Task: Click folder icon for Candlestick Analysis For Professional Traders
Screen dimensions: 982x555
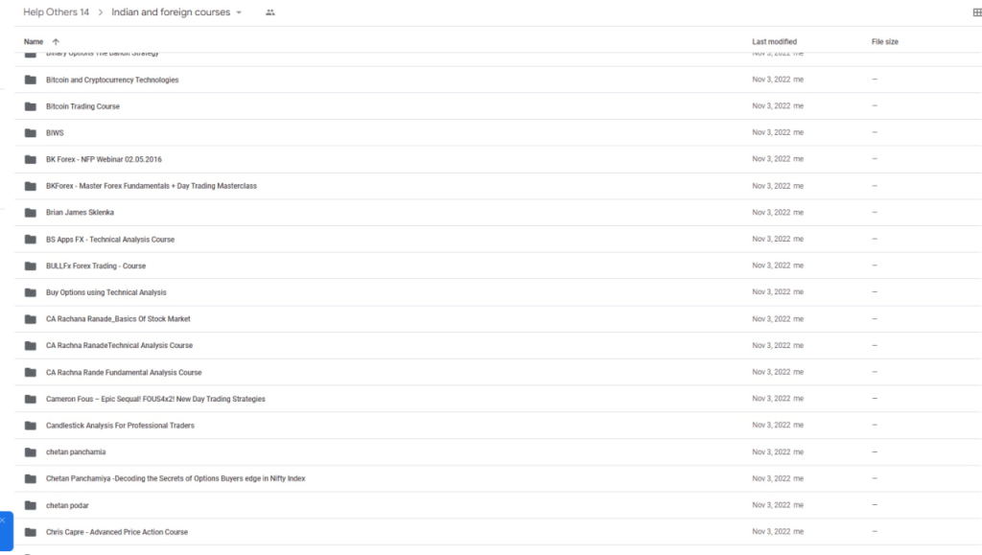Action: tap(30, 426)
